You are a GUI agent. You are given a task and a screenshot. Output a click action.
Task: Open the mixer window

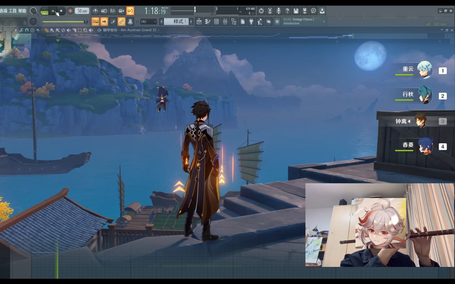pos(225,22)
